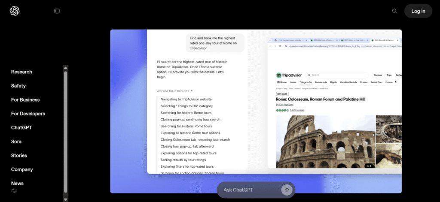This screenshot has width=440, height=202.
Task: Click 'Closing pop-up, continuing tour search' step
Action: tap(190, 119)
